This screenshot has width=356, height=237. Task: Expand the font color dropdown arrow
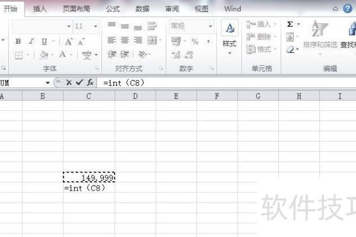click(x=71, y=55)
